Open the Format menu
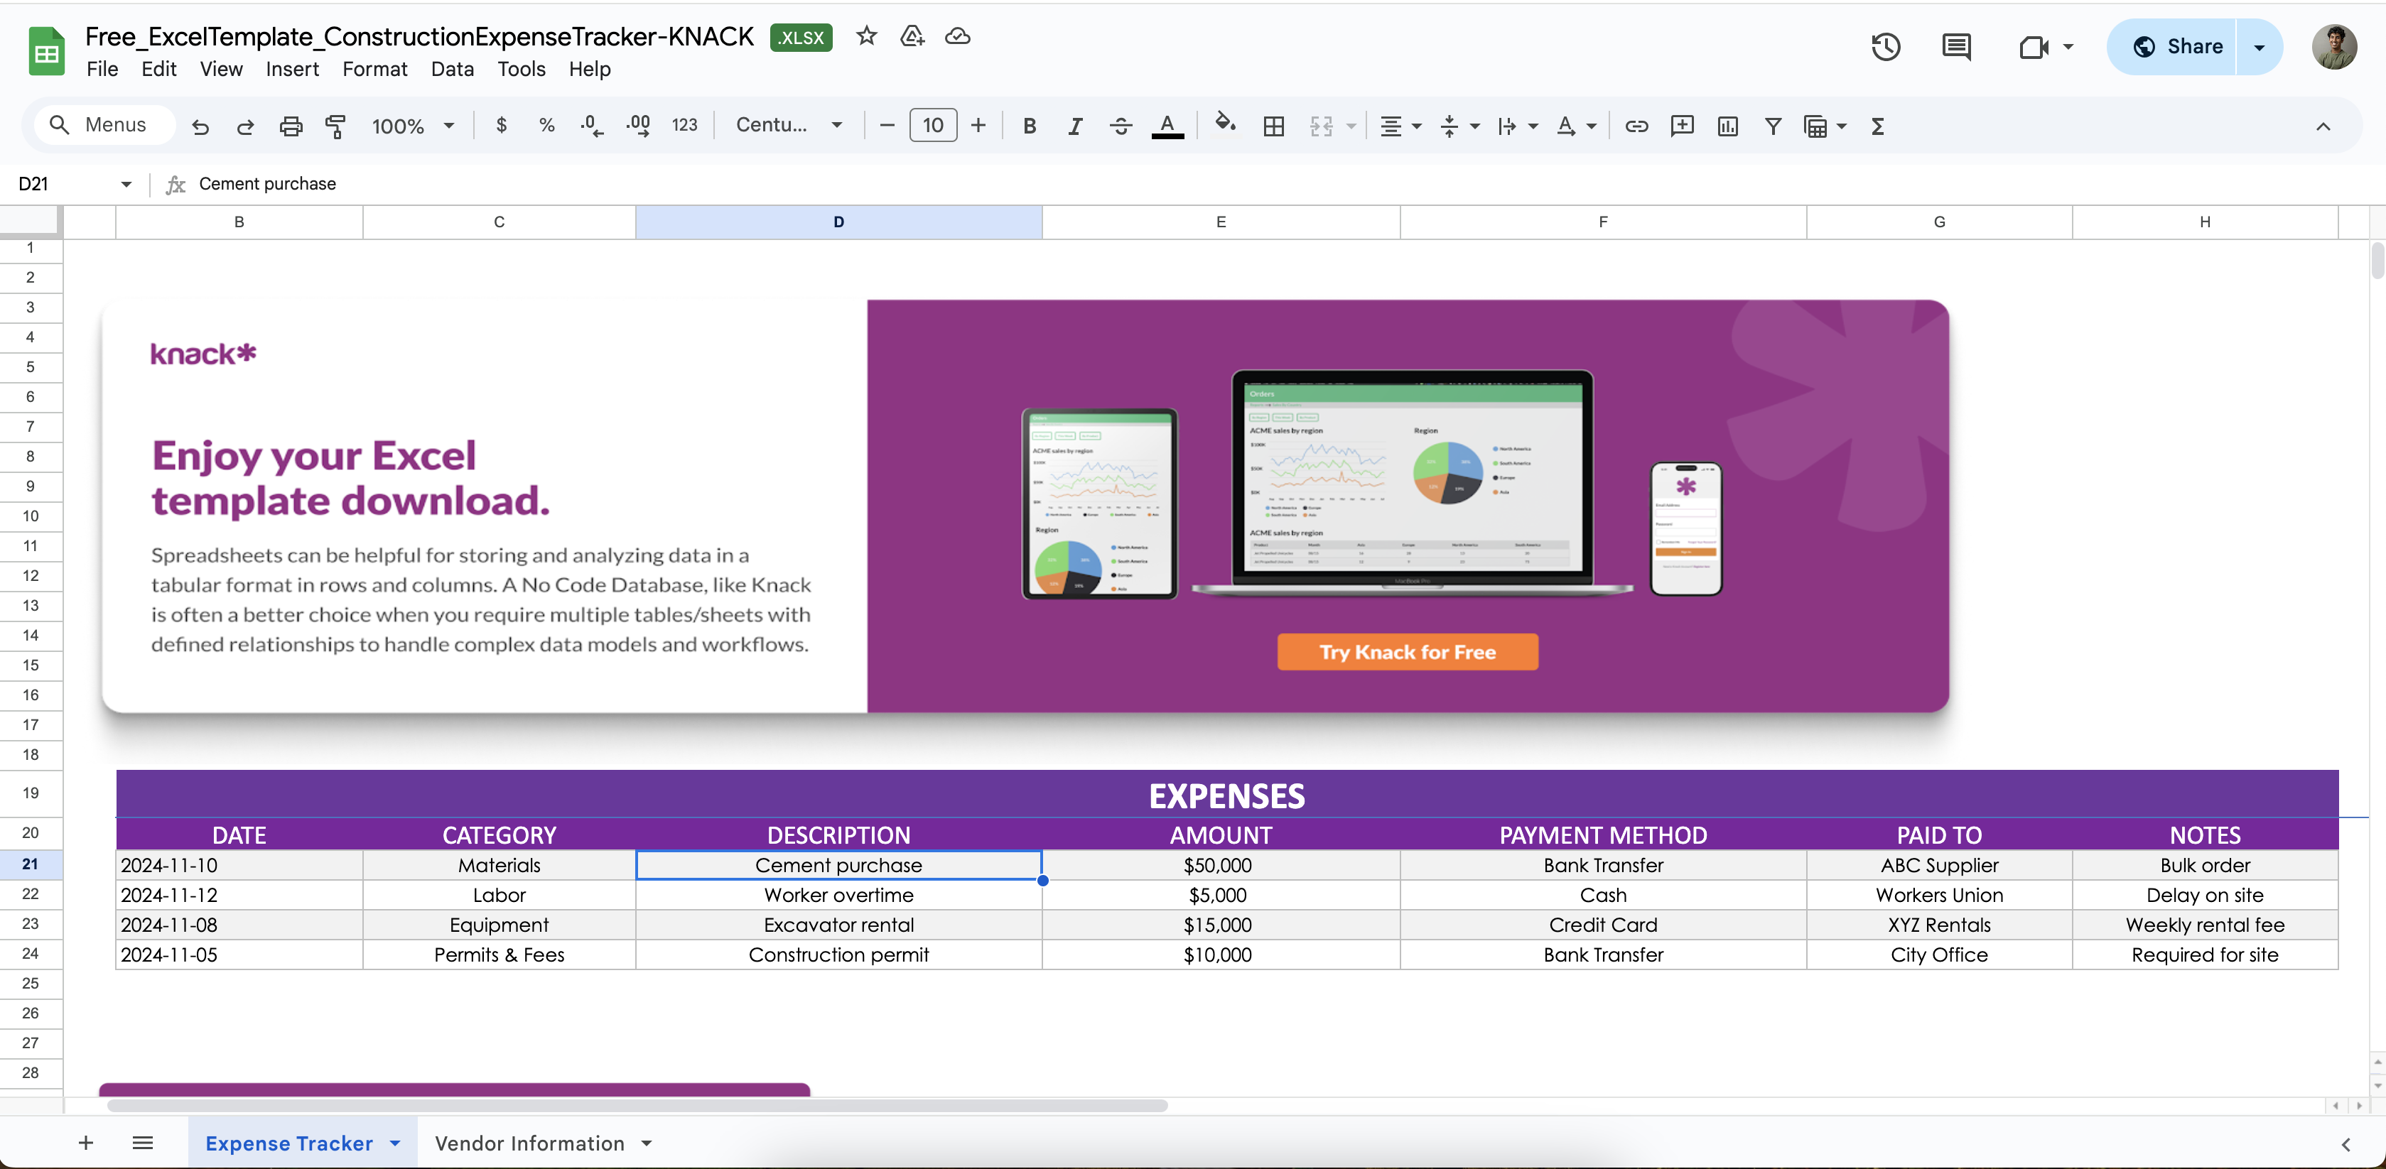This screenshot has width=2386, height=1169. click(x=374, y=68)
